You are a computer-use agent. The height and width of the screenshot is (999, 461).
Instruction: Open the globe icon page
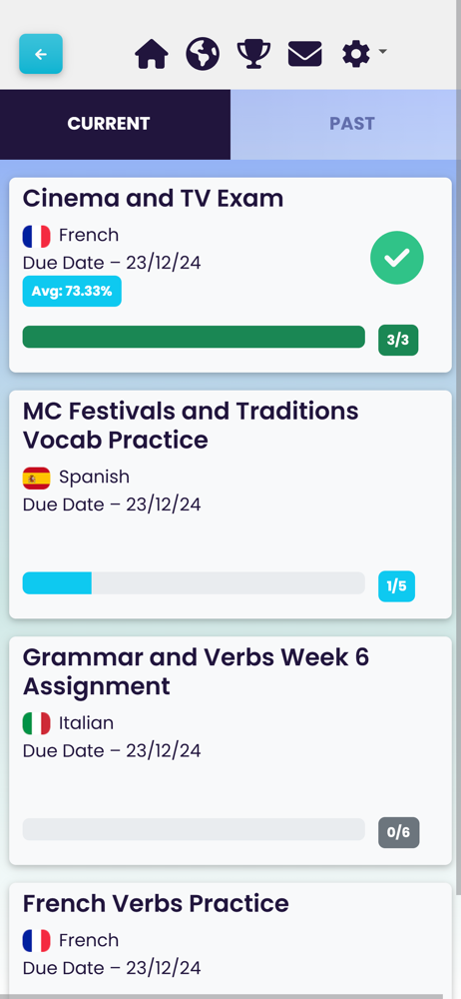pos(203,54)
